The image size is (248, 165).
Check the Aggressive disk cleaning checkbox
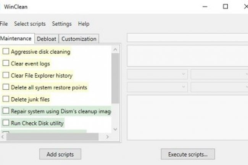point(6,51)
